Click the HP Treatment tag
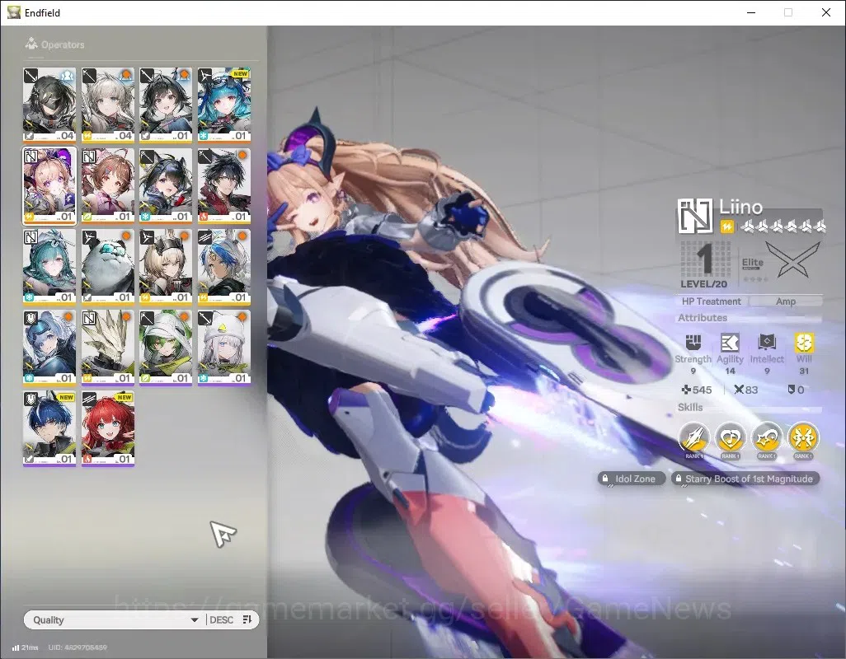Viewport: 846px width, 659px height. pos(711,301)
